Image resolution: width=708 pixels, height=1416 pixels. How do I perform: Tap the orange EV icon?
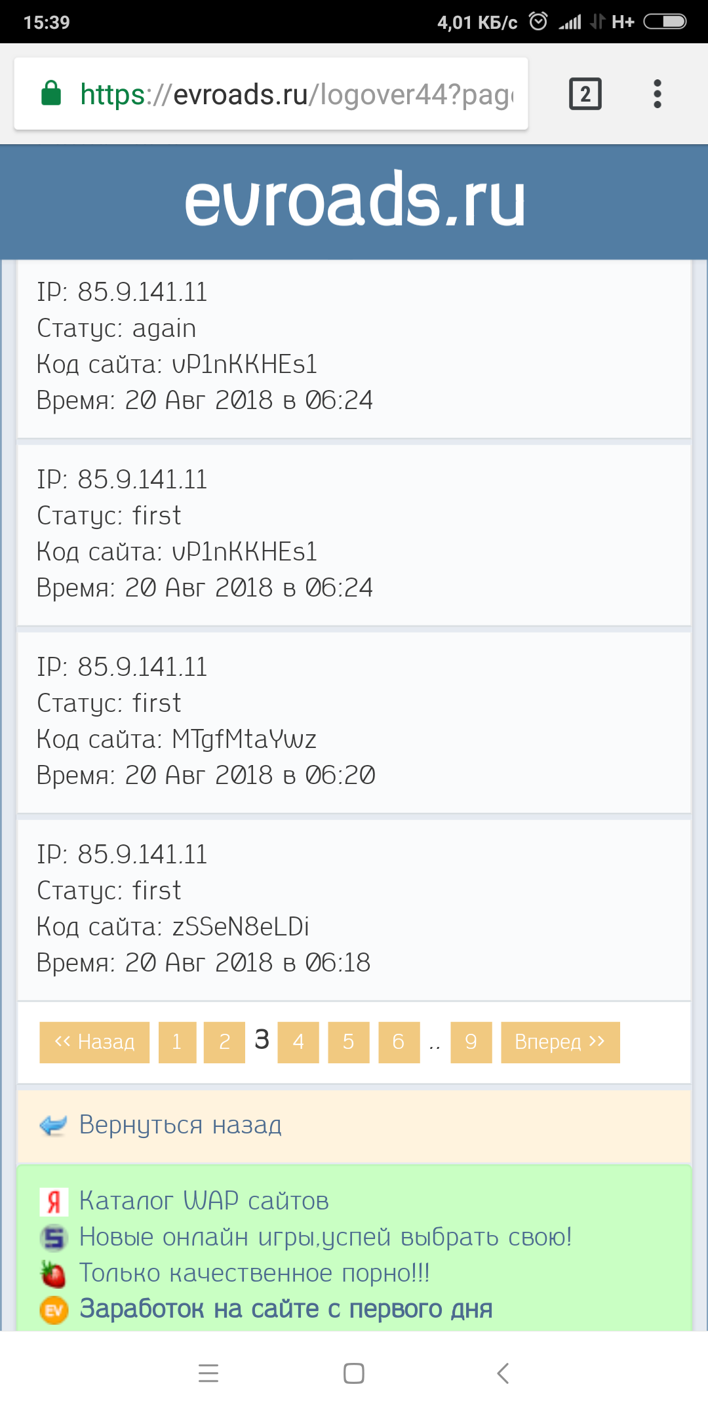point(54,1310)
